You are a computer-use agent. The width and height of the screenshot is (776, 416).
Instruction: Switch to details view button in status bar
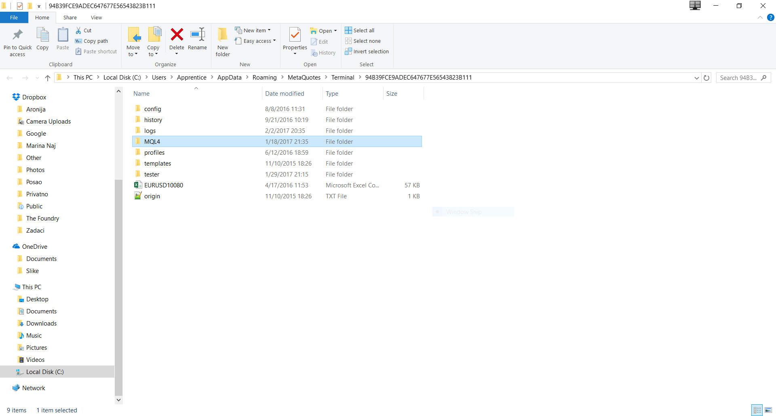click(757, 410)
